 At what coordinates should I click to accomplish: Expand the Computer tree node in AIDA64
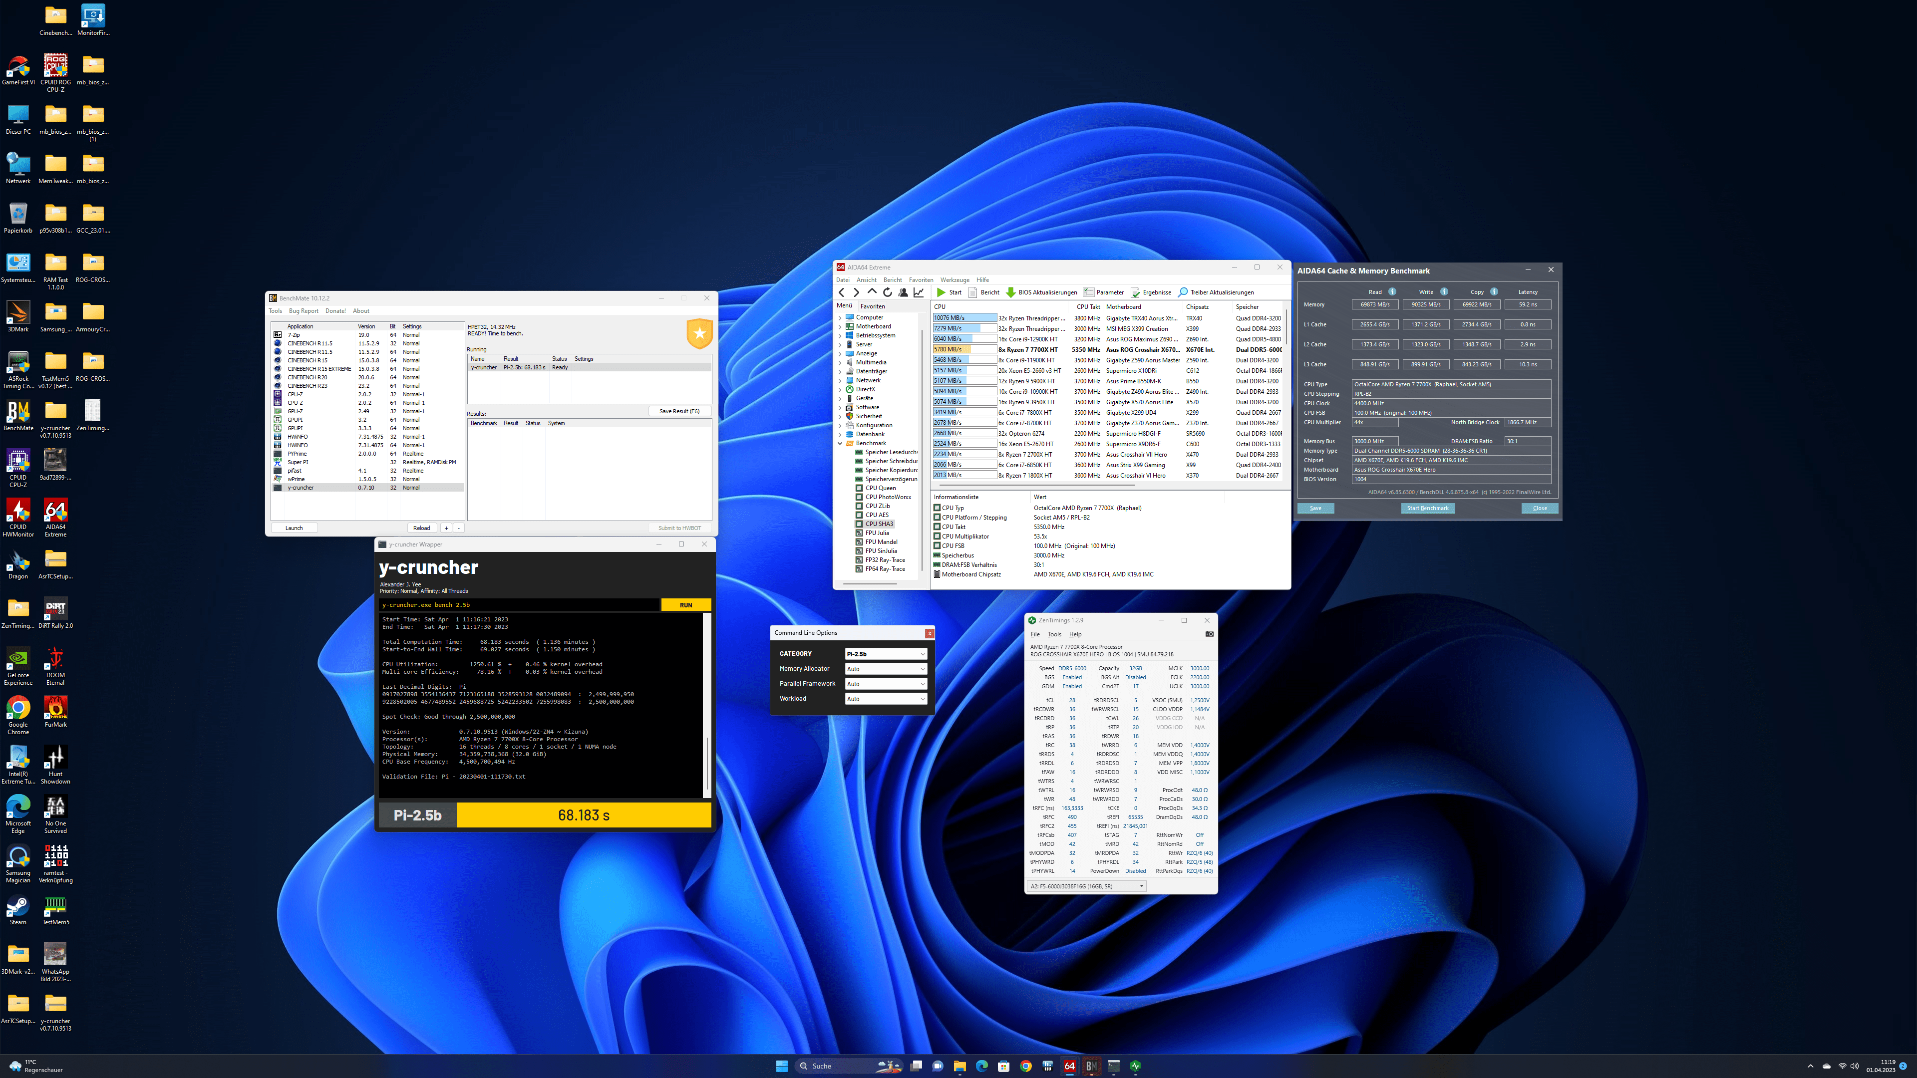tap(841, 318)
